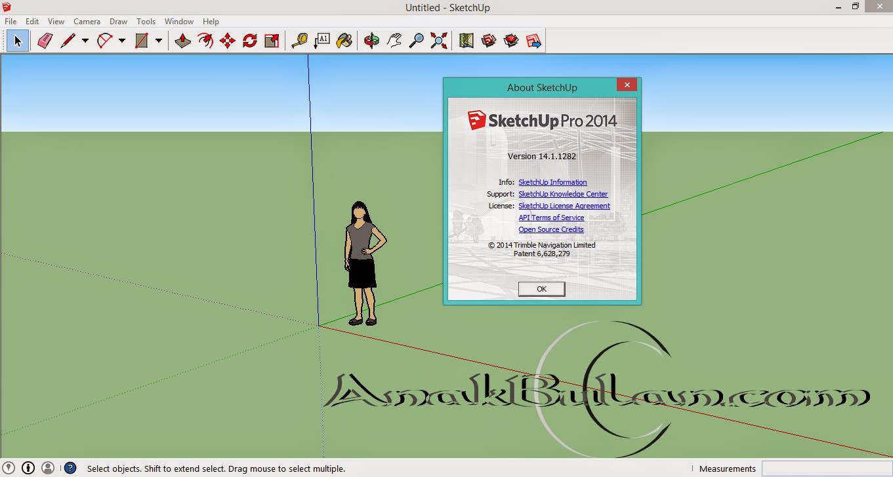
Task: Open the SketchUp License Agreement link
Action: coord(564,206)
